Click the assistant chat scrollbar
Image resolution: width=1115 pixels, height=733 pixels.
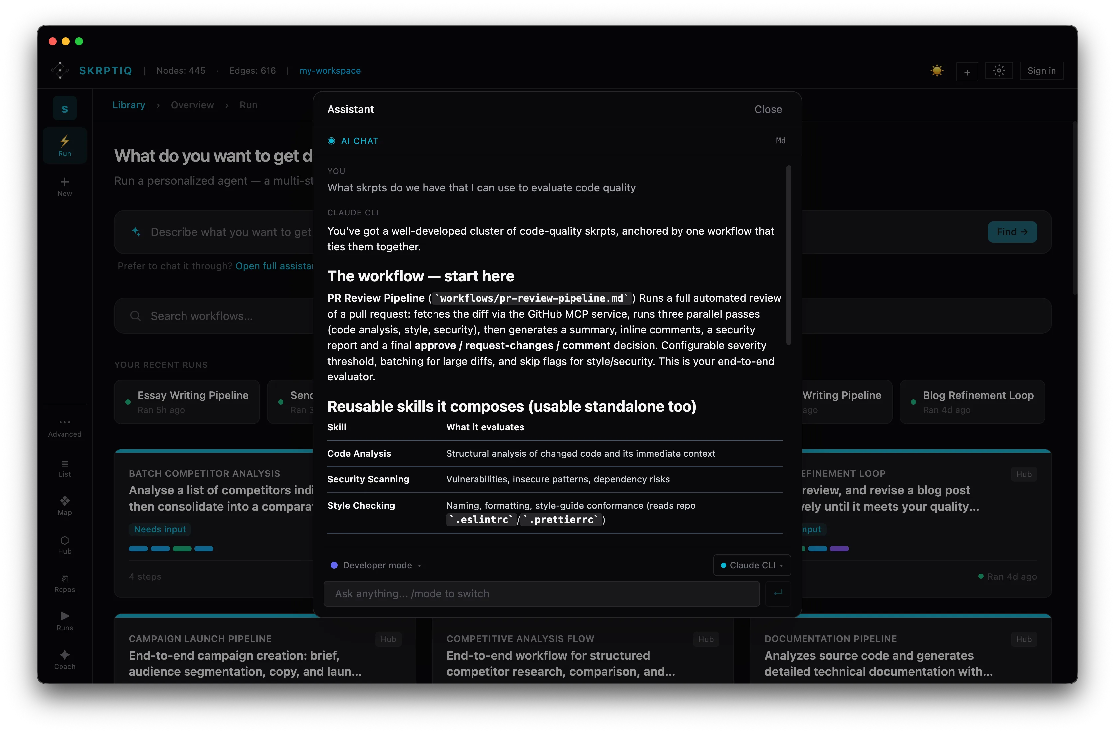pos(789,255)
